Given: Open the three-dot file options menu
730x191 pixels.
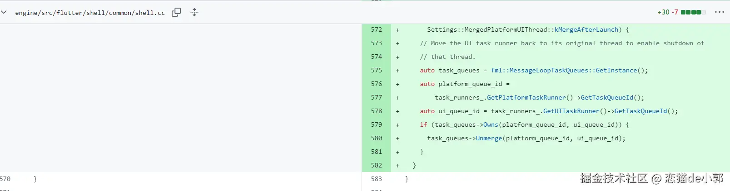Looking at the screenshot, I should pyautogui.click(x=720, y=12).
